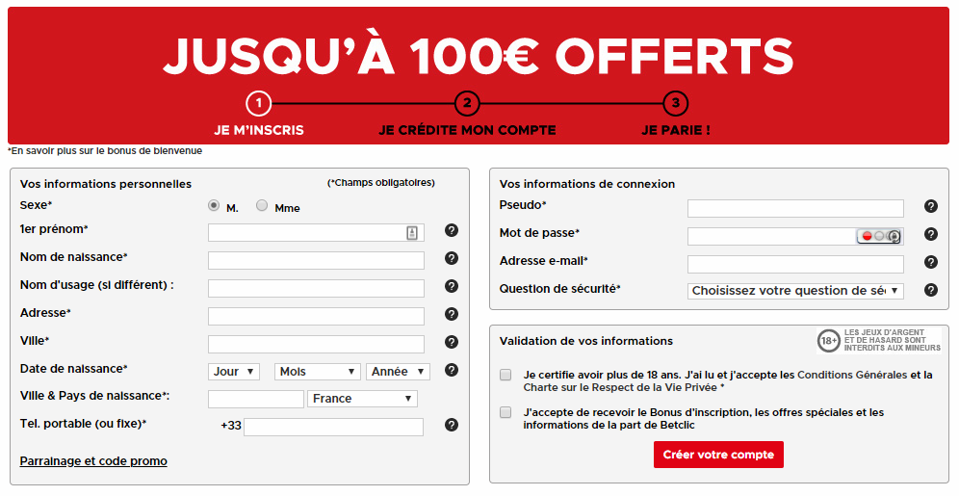This screenshot has width=959, height=496.
Task: Click help icon beside Question de sécurité
Action: point(931,290)
